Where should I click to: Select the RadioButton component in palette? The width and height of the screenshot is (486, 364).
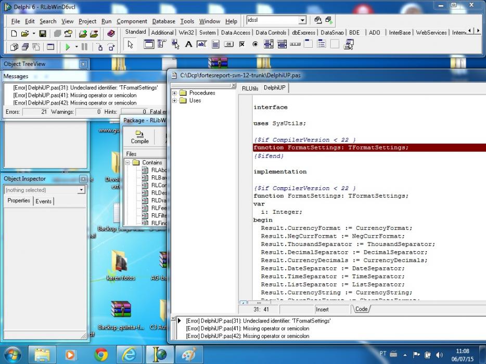pyautogui.click(x=255, y=44)
